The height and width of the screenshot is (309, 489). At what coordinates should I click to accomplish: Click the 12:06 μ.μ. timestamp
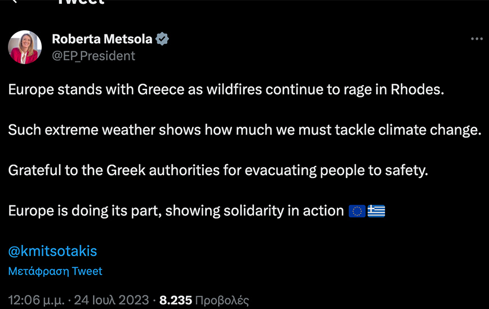[35, 300]
